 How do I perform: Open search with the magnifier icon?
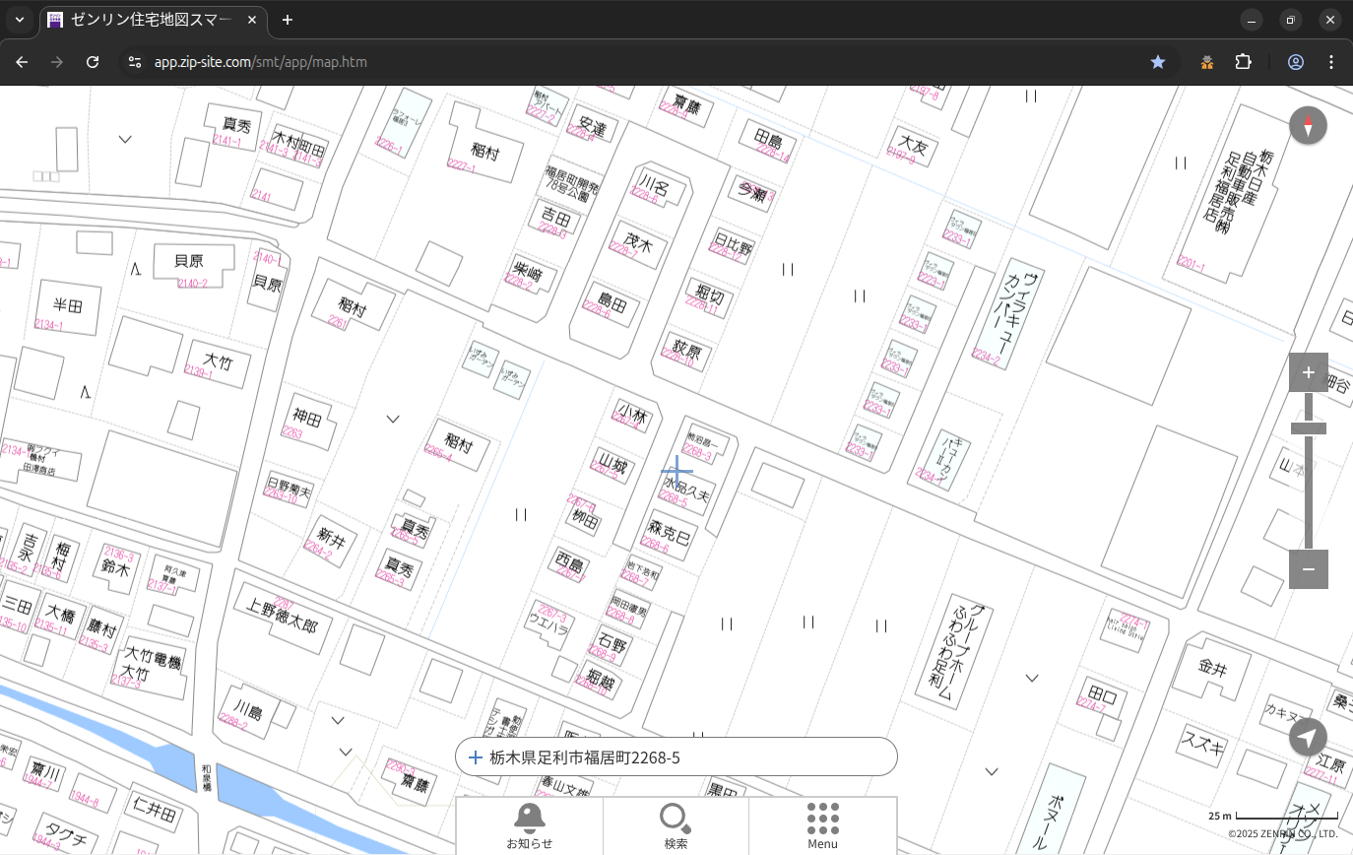[x=676, y=823]
